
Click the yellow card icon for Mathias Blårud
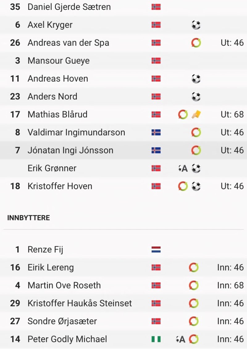[196, 114]
